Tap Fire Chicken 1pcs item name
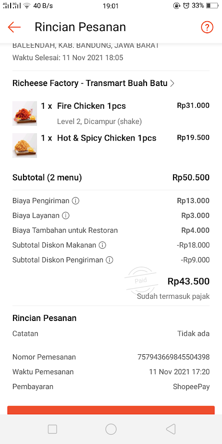The width and height of the screenshot is (222, 444). [92, 106]
